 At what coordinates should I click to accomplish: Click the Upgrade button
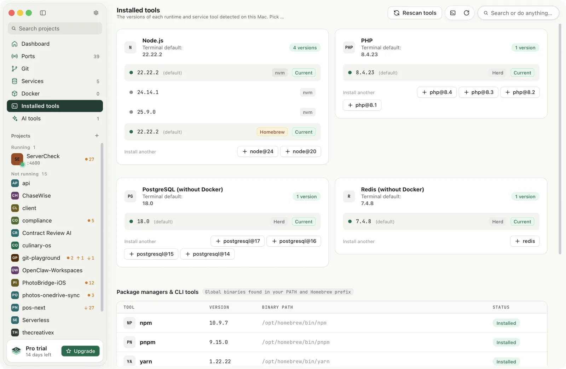[81, 351]
